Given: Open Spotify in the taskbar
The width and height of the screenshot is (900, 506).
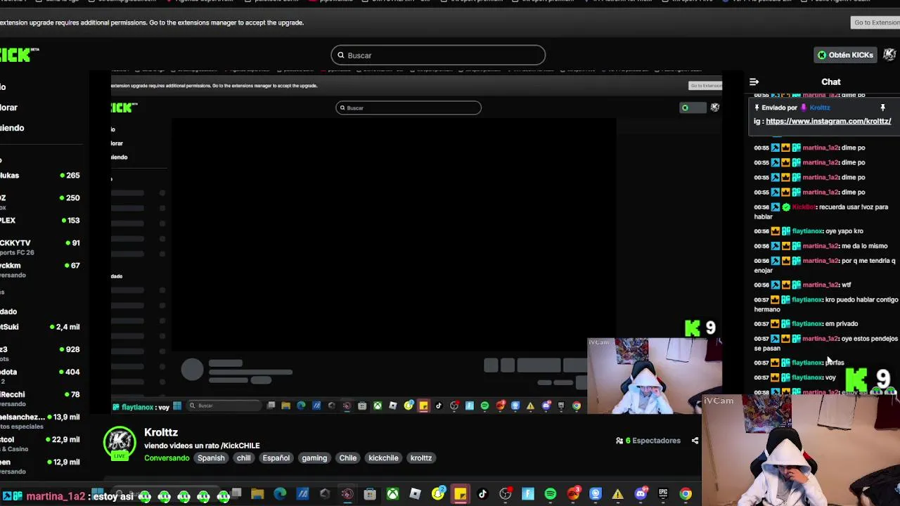Looking at the screenshot, I should [550, 494].
